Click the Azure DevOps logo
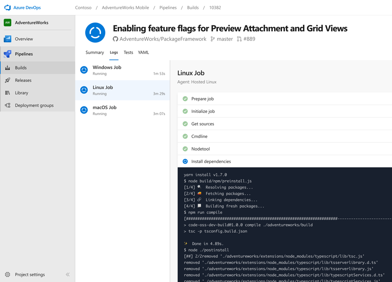The width and height of the screenshot is (392, 282). [x=7, y=8]
